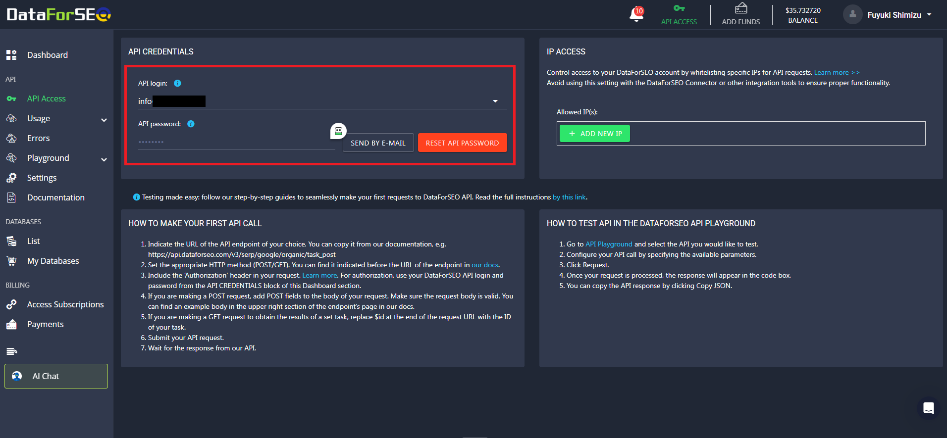
Task: Click the API Access key sidebar icon
Action: [11, 98]
